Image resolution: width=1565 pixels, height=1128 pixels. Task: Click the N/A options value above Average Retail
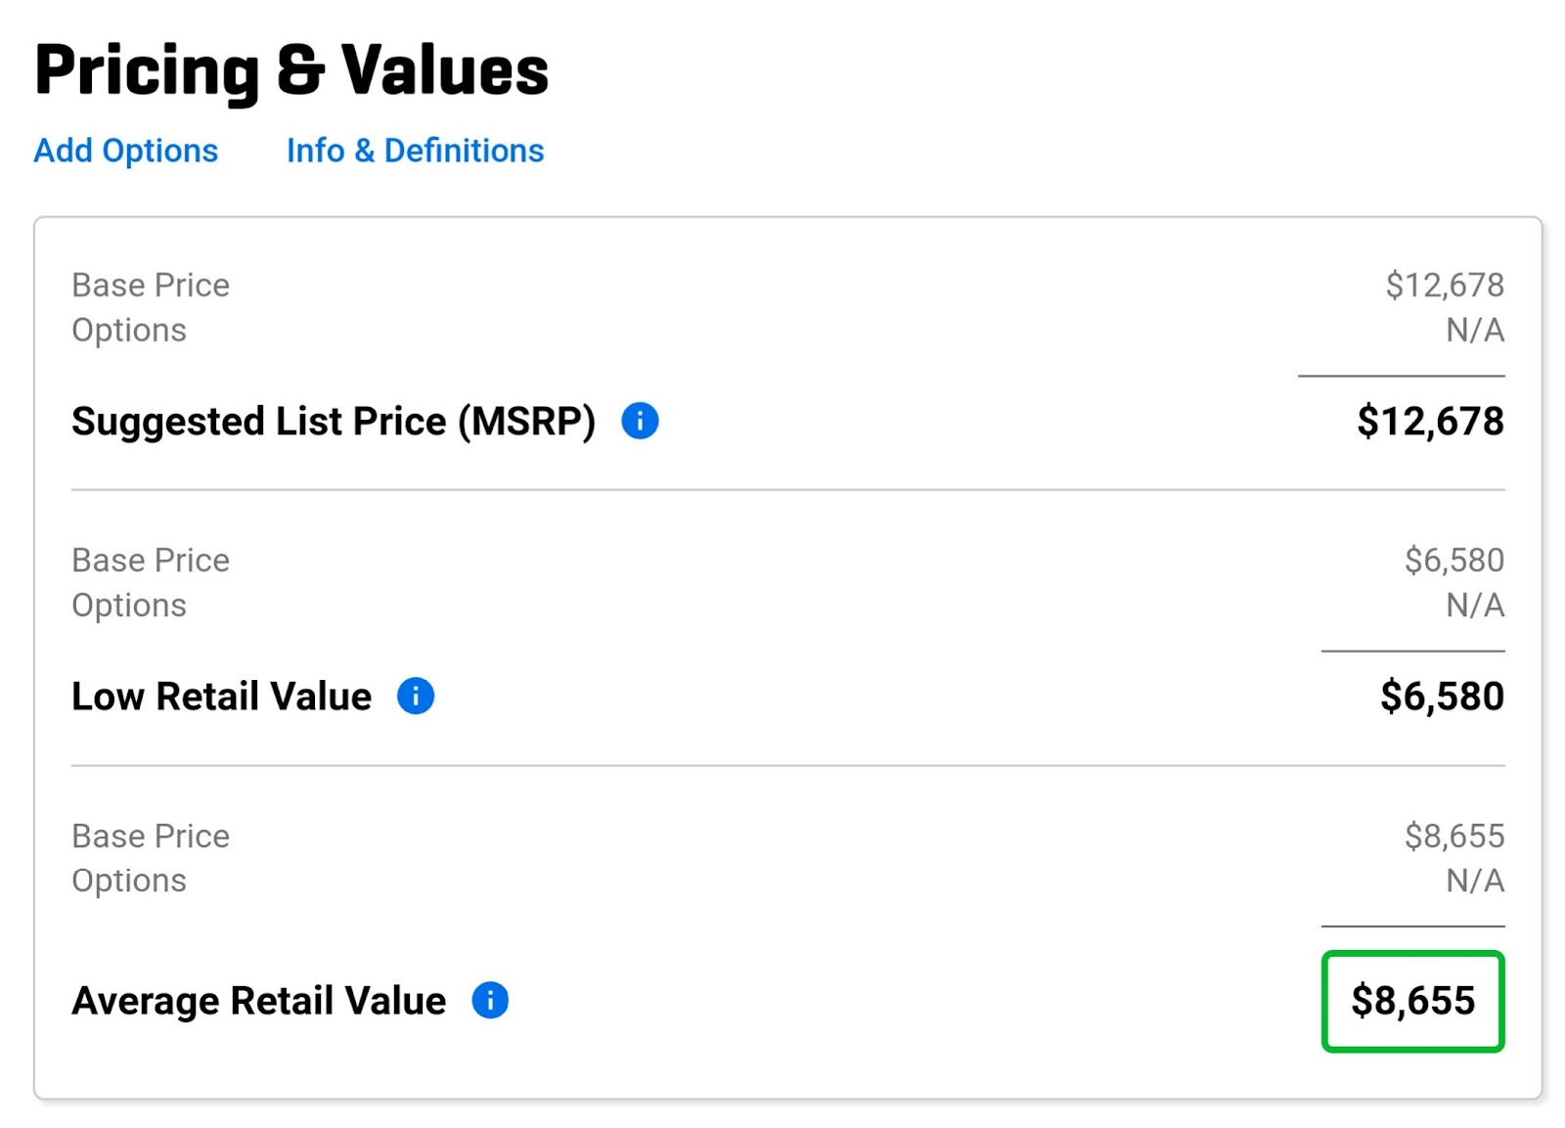pos(1475,880)
